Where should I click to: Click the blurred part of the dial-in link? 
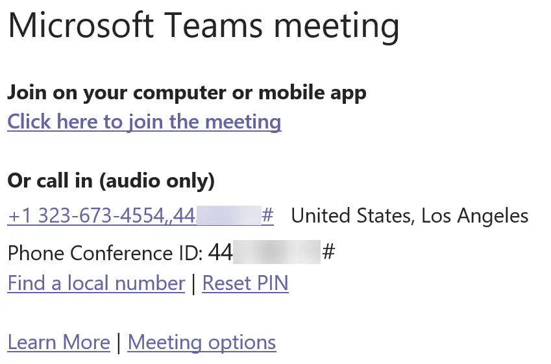point(228,215)
